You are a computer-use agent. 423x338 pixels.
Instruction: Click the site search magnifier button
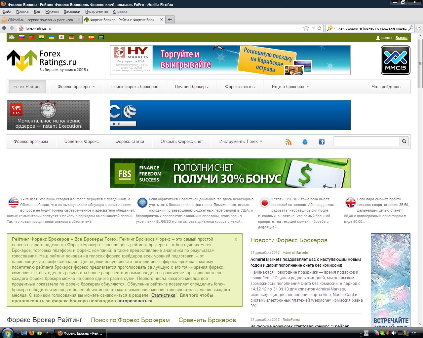[404, 141]
